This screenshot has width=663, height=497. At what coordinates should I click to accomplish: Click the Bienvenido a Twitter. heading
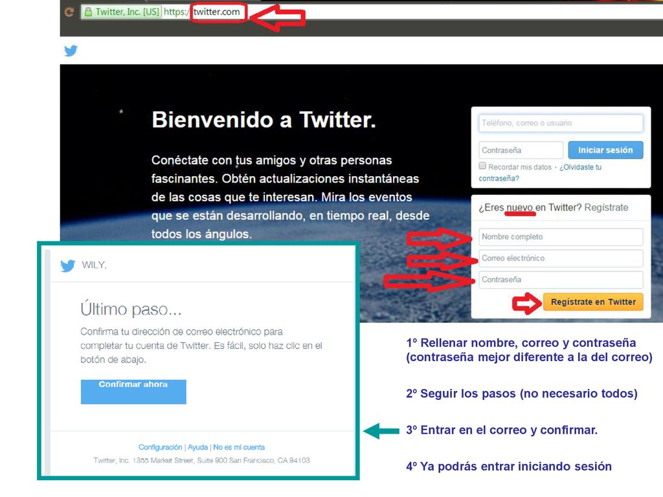tap(264, 120)
